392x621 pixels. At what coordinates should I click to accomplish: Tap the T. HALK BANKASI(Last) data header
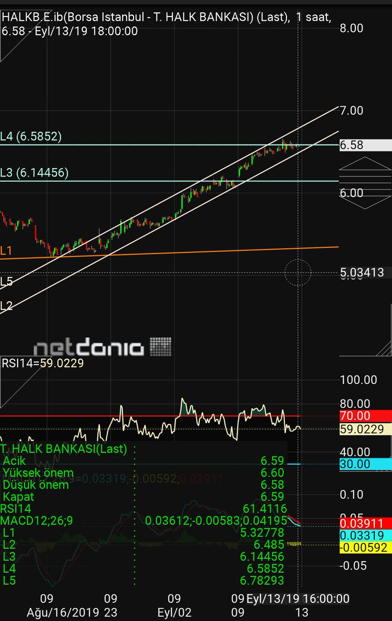(x=64, y=449)
